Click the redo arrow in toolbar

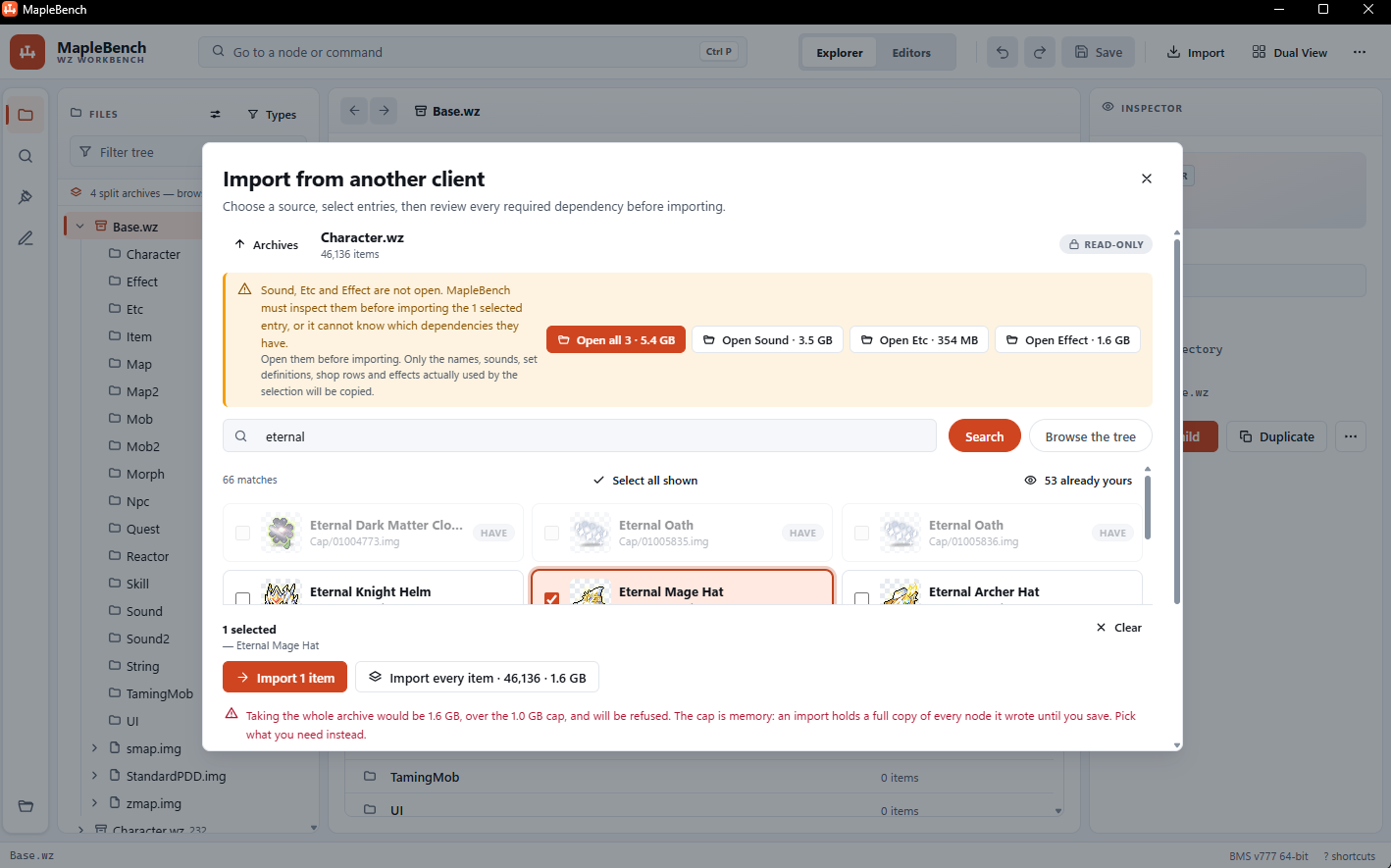point(1040,52)
